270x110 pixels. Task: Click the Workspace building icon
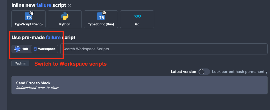tap(35, 49)
